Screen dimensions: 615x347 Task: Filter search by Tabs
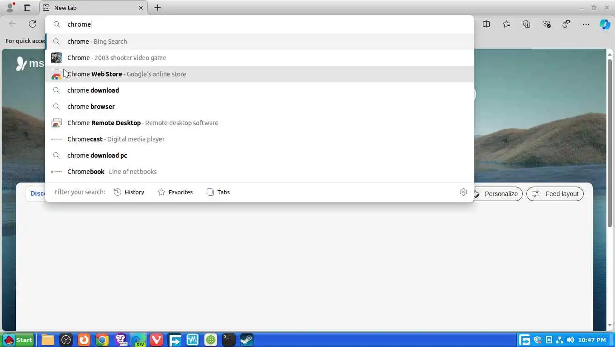218,192
